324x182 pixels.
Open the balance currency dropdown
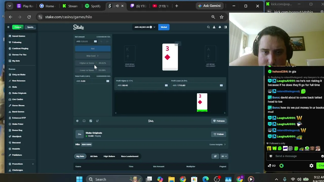pos(145,27)
